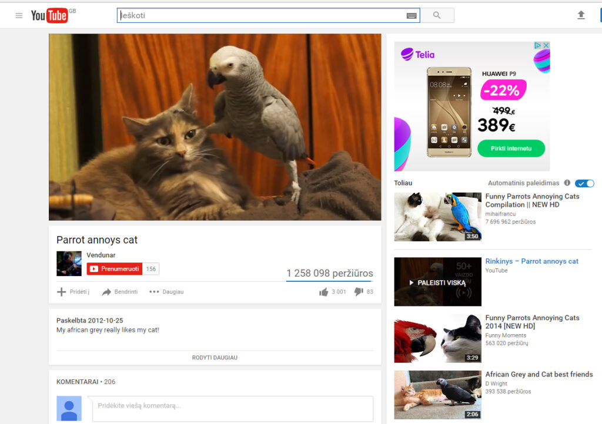Dislike the video with thumbs down
602x424 pixels.
tap(359, 292)
